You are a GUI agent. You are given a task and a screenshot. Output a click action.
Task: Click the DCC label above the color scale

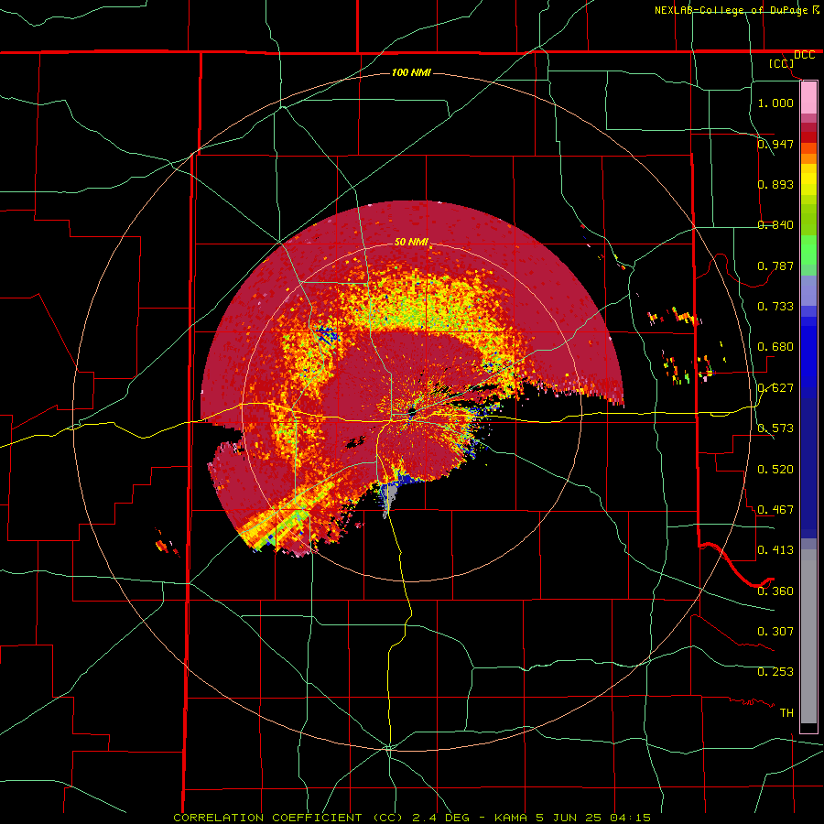click(x=804, y=55)
